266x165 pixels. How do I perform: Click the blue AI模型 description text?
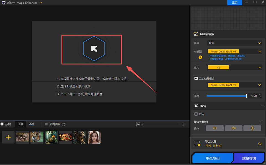tap(227, 57)
